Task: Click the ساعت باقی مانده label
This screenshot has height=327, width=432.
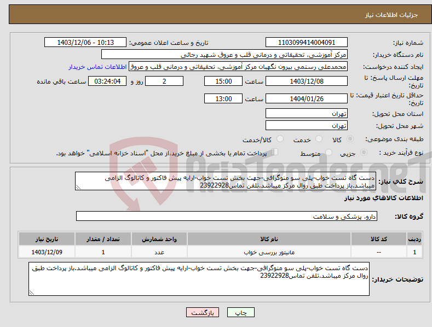Action: (61, 81)
